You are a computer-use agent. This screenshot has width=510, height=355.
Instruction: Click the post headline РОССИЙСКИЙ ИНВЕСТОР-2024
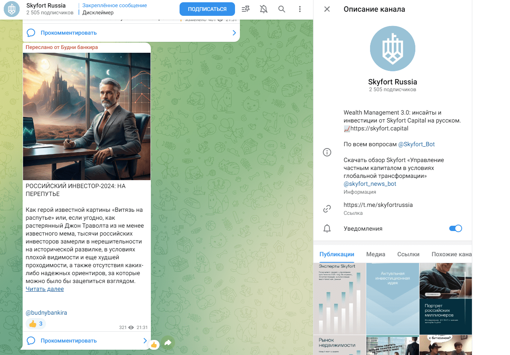click(x=75, y=190)
